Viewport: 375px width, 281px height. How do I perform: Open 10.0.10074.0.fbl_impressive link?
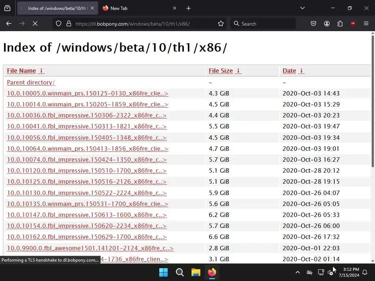[x=87, y=160]
